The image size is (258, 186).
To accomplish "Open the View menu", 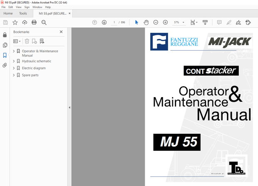I will [19, 7].
